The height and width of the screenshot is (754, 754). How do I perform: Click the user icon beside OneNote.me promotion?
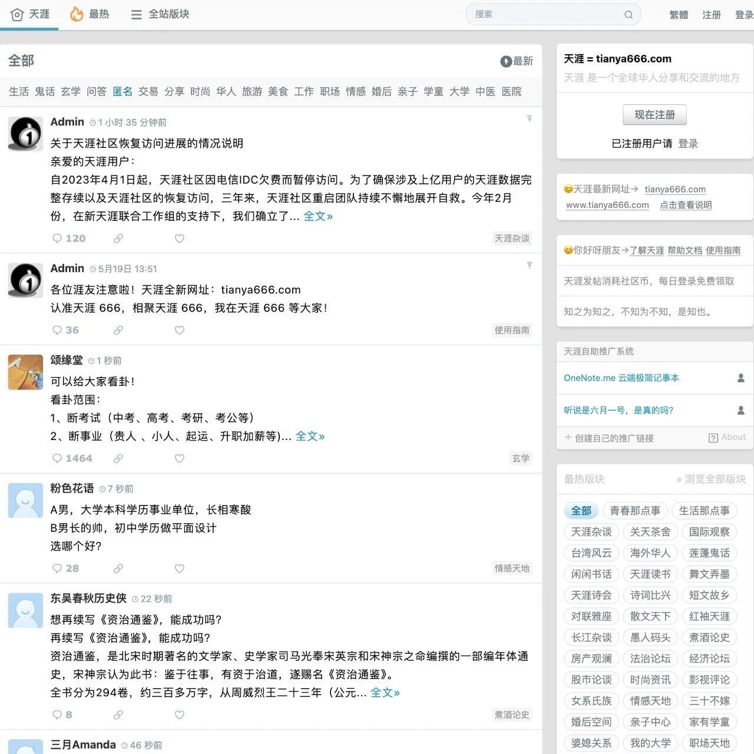click(741, 378)
